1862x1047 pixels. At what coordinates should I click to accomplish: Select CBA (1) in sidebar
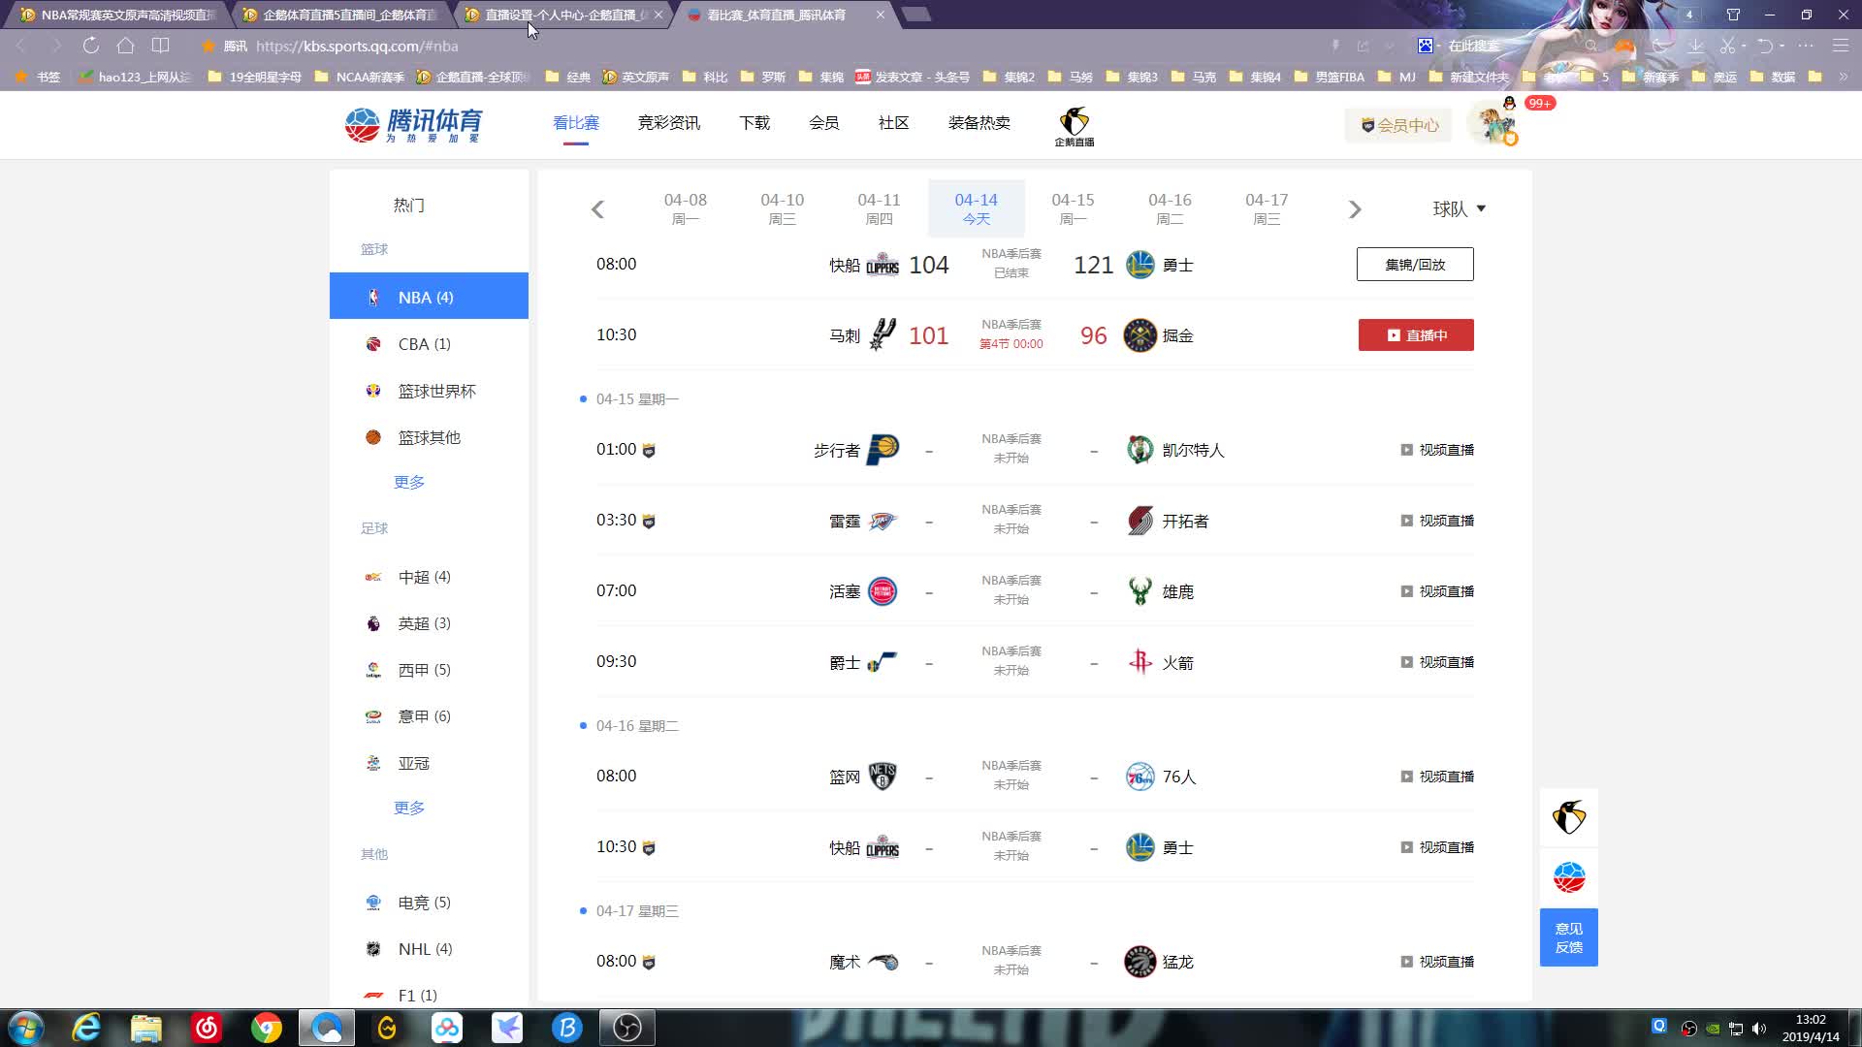(x=424, y=344)
